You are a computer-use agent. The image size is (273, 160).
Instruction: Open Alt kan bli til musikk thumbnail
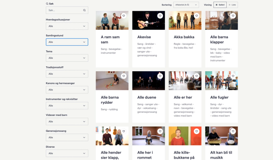221,136
